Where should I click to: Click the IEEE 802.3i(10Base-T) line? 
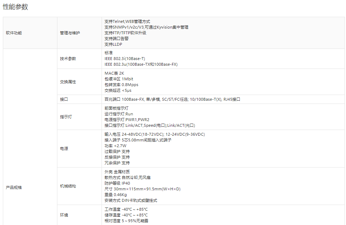tap(125, 59)
